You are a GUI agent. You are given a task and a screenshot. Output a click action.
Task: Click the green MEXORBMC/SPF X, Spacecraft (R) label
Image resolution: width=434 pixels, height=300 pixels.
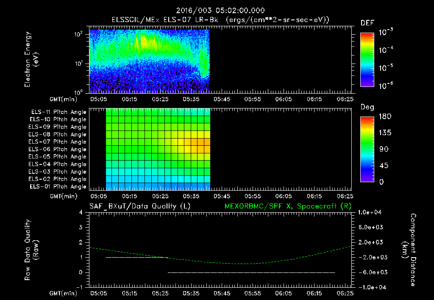point(288,206)
